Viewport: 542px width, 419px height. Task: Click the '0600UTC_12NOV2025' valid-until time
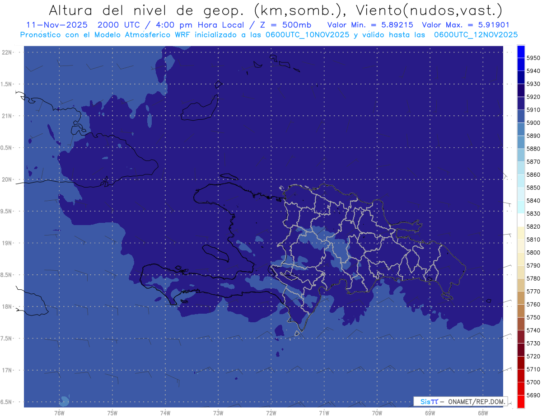[476, 34]
